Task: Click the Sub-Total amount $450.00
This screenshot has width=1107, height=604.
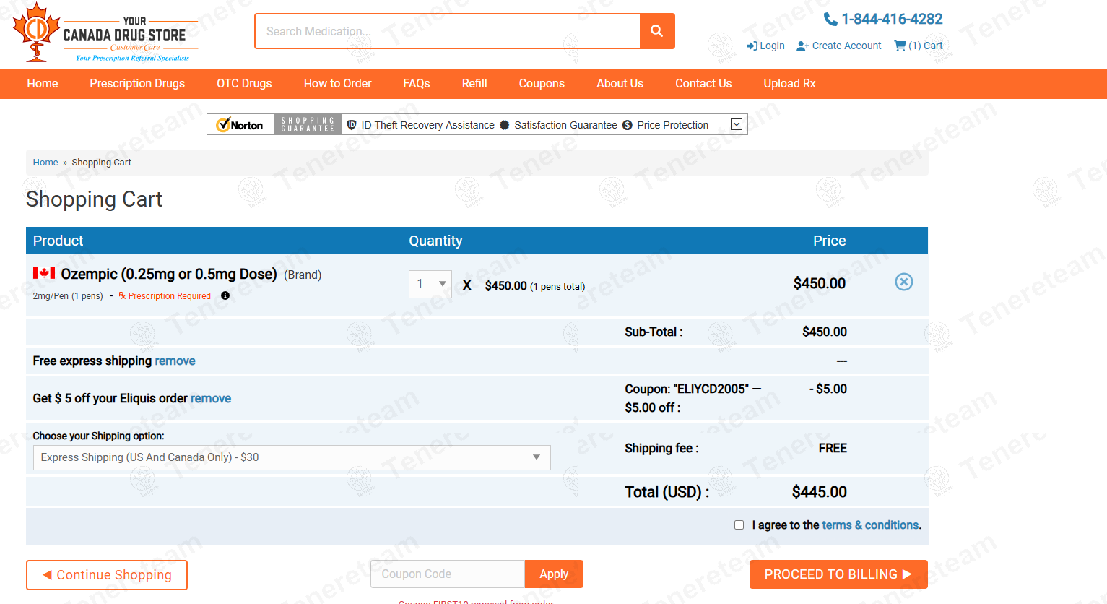Action: click(x=825, y=332)
